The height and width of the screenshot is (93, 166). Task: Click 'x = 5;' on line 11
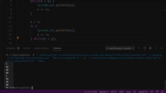click(35, 22)
